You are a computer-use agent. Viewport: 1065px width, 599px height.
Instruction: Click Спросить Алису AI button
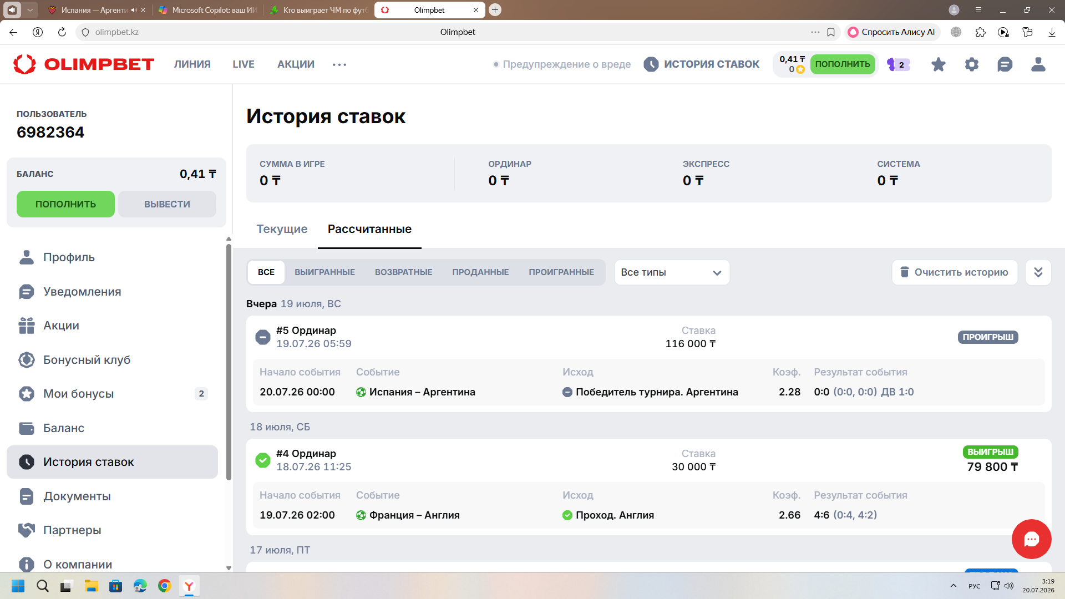pos(892,32)
